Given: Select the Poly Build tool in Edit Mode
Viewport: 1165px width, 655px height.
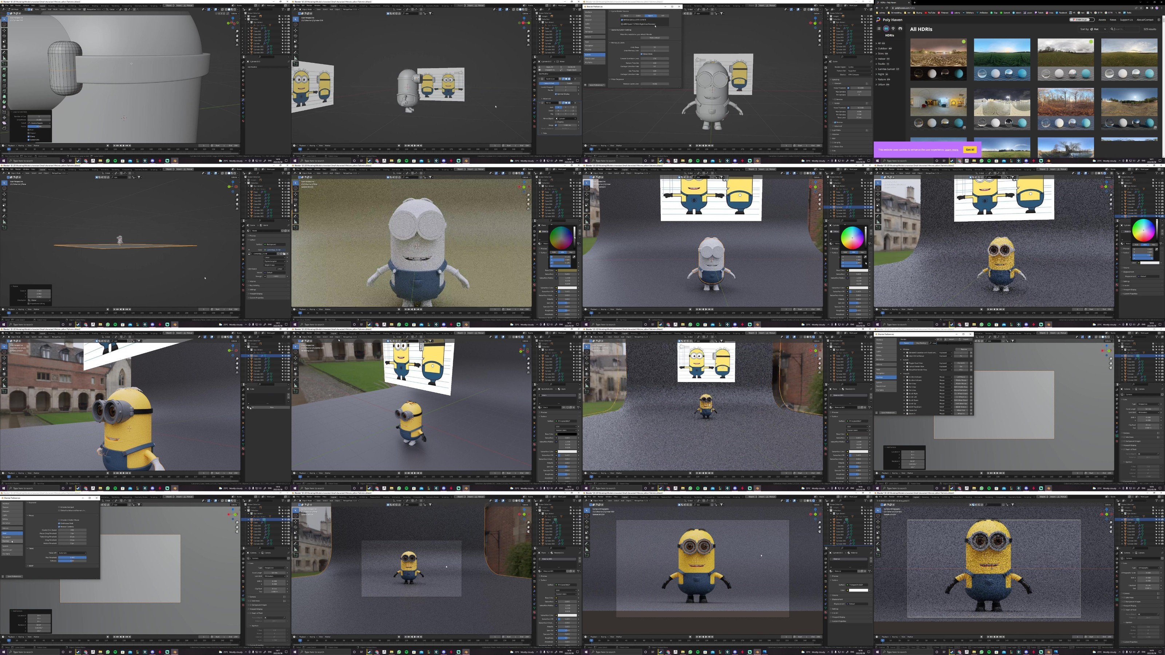Looking at the screenshot, I should point(4,97).
